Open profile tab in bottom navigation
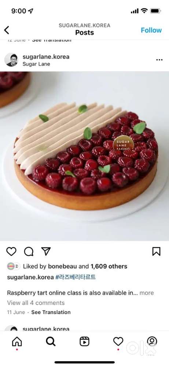Screen dimensions: 169x367 point(152,341)
